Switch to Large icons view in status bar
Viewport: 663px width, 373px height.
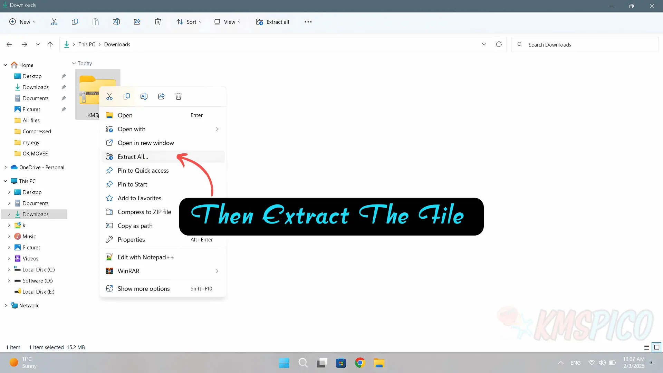click(657, 347)
